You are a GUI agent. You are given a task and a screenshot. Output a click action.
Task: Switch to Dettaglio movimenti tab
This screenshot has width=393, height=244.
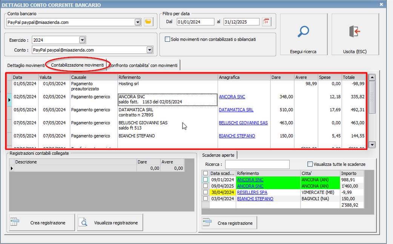tap(26, 66)
